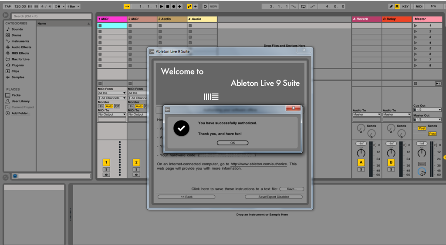Set track 1 Monitor to Off
Viewport: 446px width, 245px height.
[117, 106]
